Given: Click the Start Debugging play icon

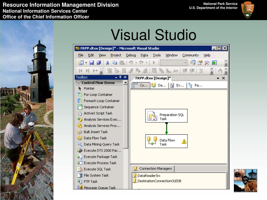Looking at the screenshot, I should point(154,63).
